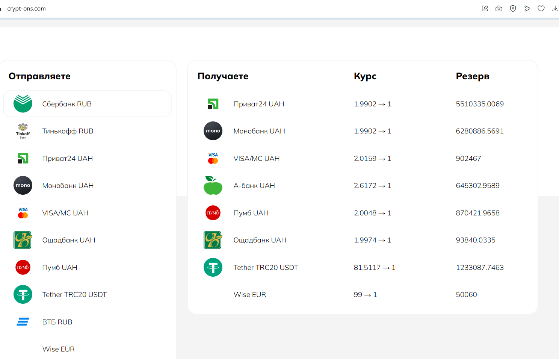Pick Tether TRC20 USDT in send list
The width and height of the screenshot is (559, 359).
click(x=87, y=294)
